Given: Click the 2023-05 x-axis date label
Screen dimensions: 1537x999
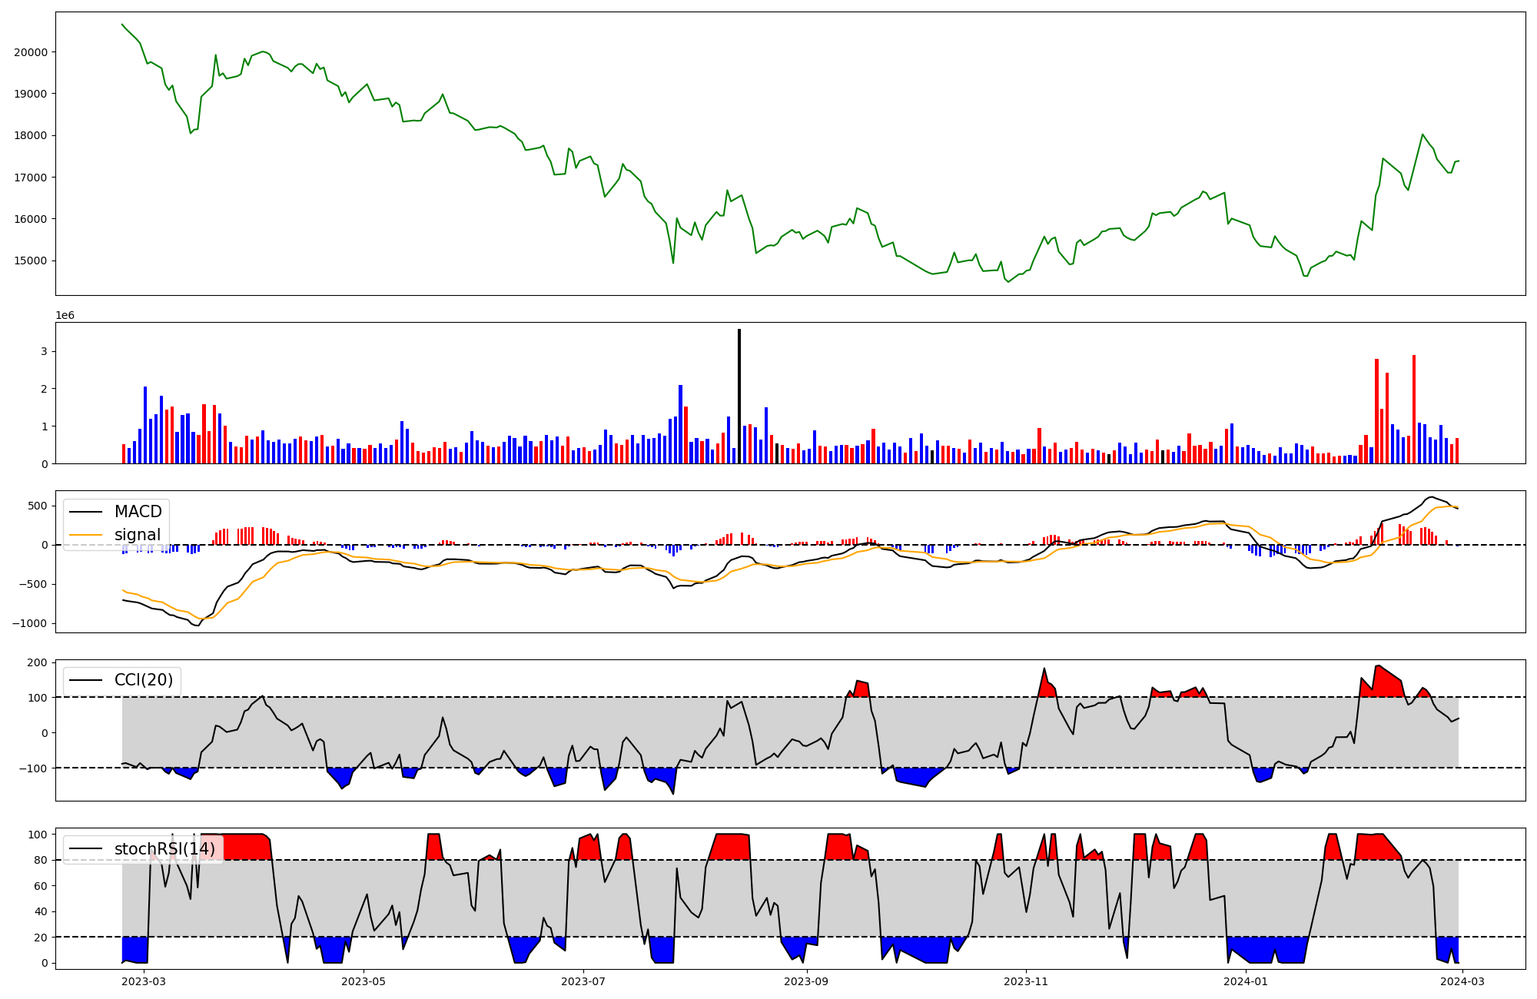Looking at the screenshot, I should (x=364, y=981).
